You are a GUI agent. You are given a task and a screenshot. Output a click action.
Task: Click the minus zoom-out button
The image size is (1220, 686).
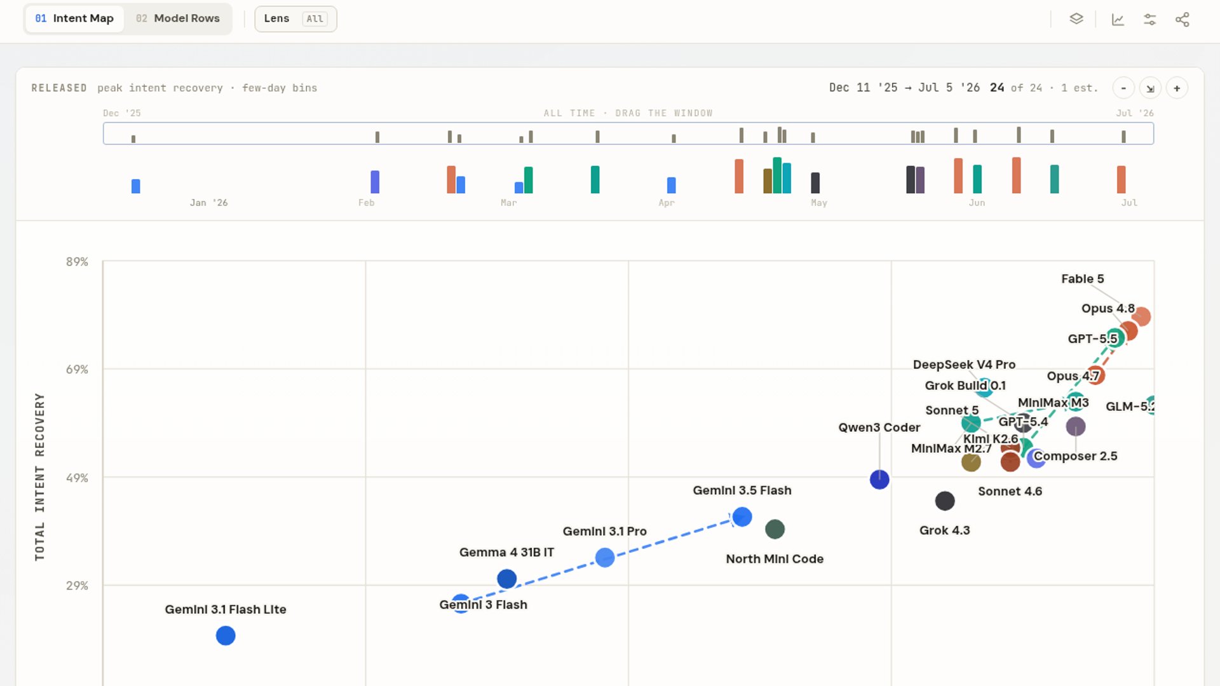(1123, 88)
